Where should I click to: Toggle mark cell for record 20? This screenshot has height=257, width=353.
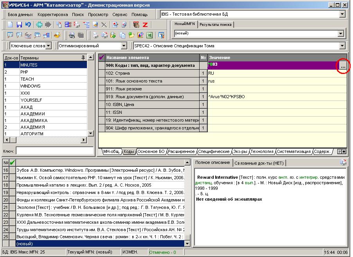12,199
